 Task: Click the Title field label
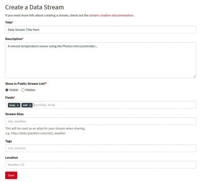point(9,22)
